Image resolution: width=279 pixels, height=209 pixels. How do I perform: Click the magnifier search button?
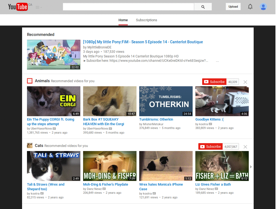(x=203, y=7)
